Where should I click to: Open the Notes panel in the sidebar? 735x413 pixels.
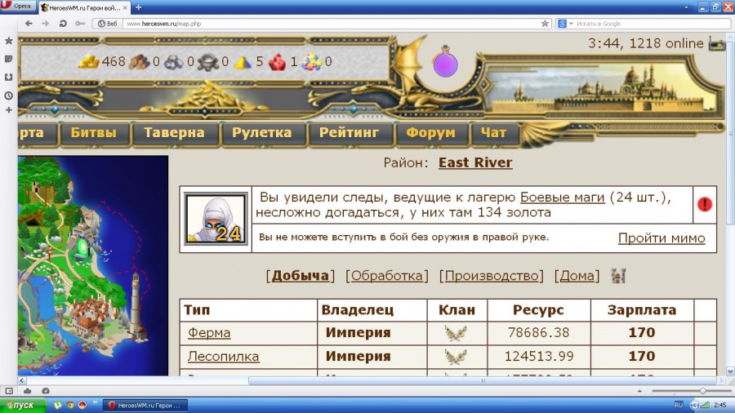coord(8,59)
